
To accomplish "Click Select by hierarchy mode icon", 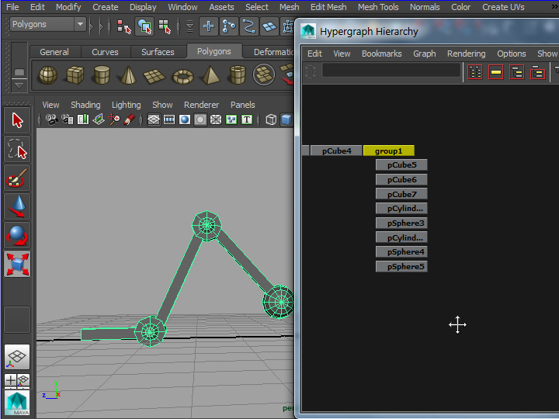I will (124, 26).
